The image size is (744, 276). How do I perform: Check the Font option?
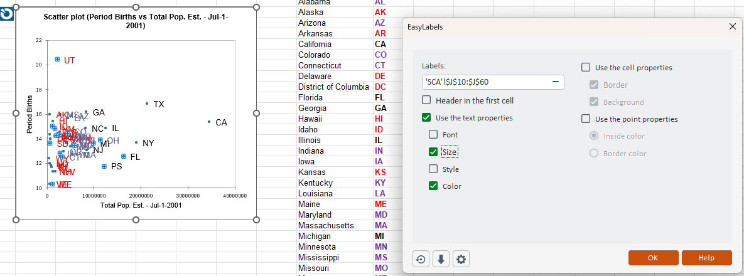click(x=433, y=134)
